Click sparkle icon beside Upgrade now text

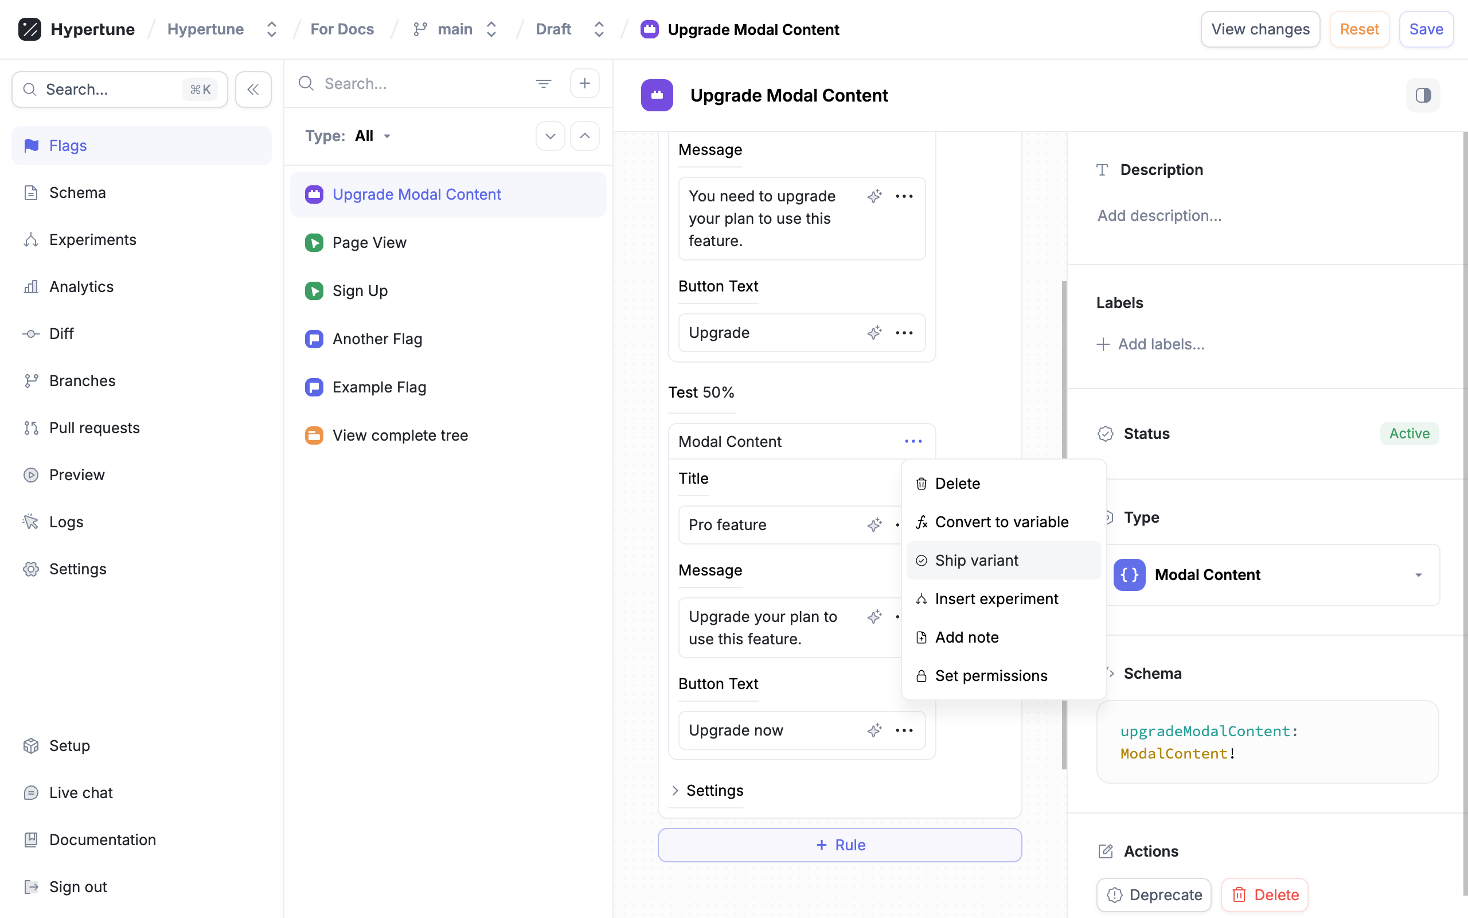[x=874, y=730]
